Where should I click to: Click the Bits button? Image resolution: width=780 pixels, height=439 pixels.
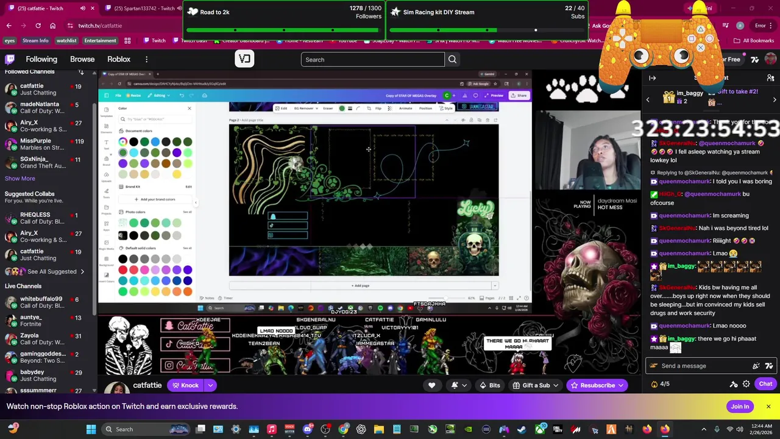point(489,385)
